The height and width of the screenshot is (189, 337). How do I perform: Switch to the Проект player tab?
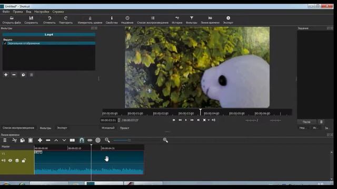point(125,128)
